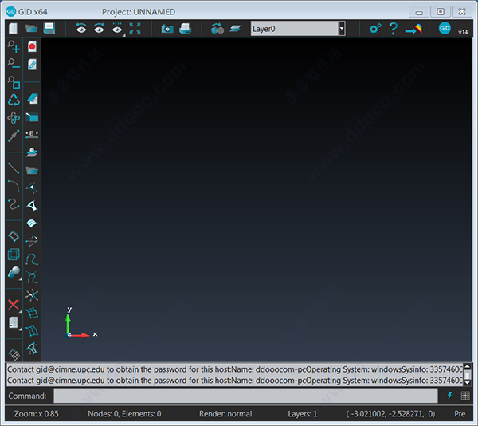Click the red X Delete tool
Screen dimensions: 478x426
pos(14,305)
